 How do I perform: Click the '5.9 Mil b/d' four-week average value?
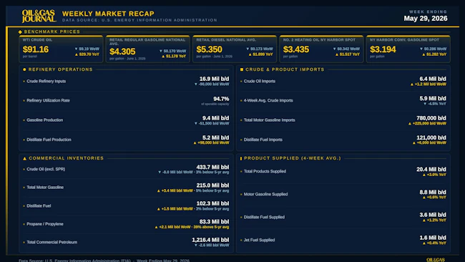click(433, 99)
